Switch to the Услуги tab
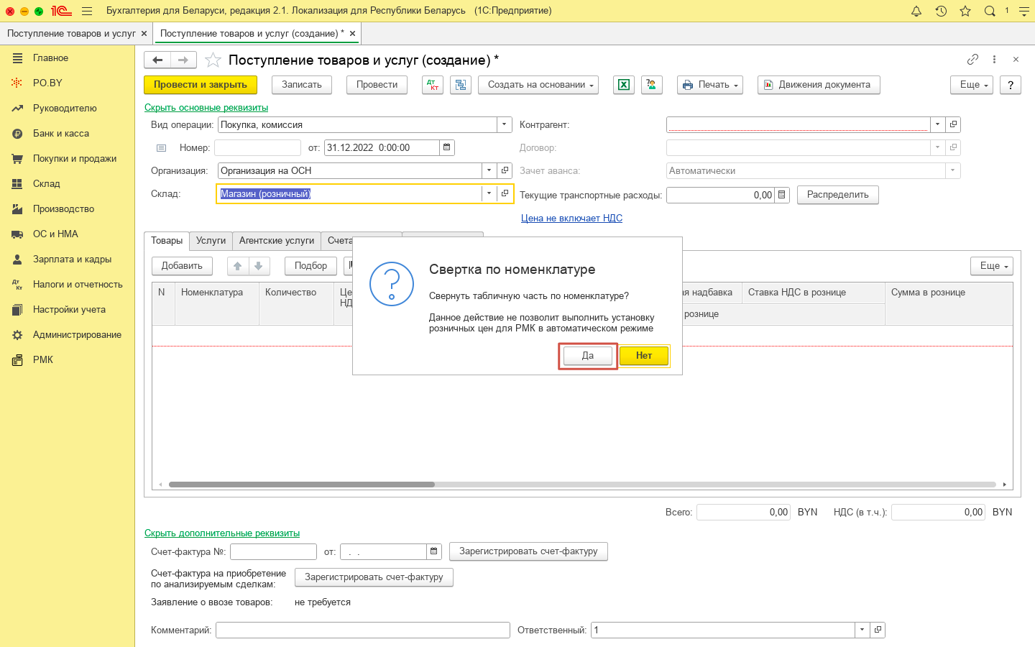This screenshot has width=1035, height=647. (x=211, y=241)
